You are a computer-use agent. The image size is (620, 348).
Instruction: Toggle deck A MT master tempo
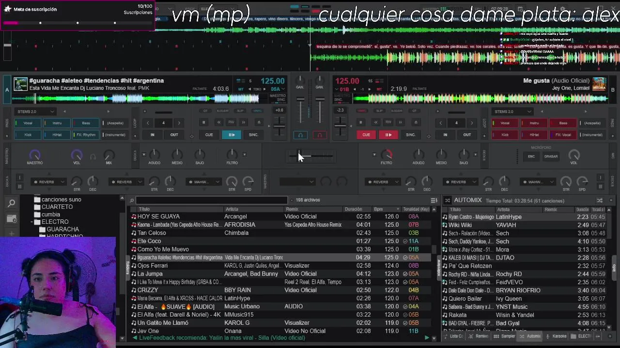241,89
